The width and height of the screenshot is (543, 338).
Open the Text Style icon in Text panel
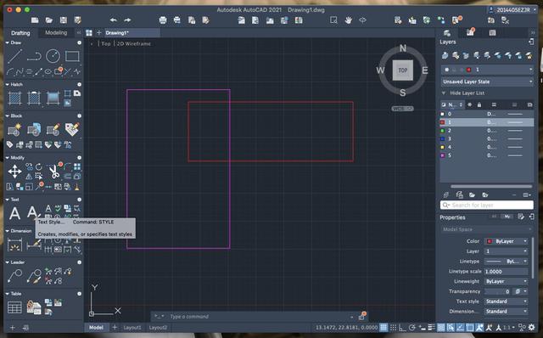(32, 212)
